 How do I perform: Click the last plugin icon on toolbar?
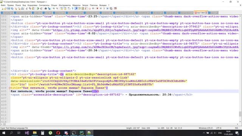pos(115,8)
